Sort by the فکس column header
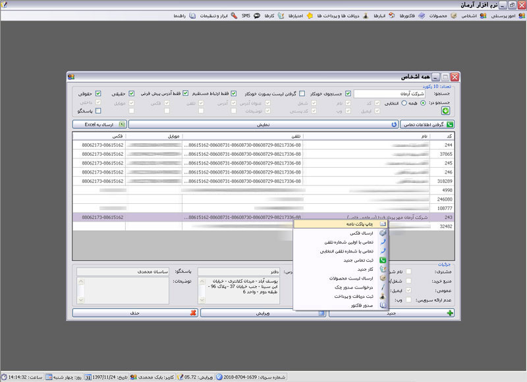This screenshot has height=382, width=527. coord(99,136)
